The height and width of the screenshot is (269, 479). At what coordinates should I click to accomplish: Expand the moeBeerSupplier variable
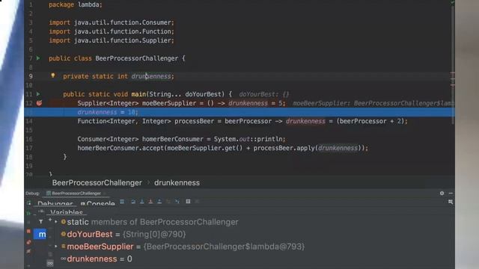click(x=56, y=247)
